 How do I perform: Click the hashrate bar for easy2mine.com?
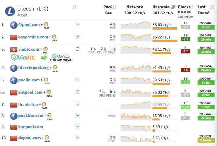click(165, 41)
